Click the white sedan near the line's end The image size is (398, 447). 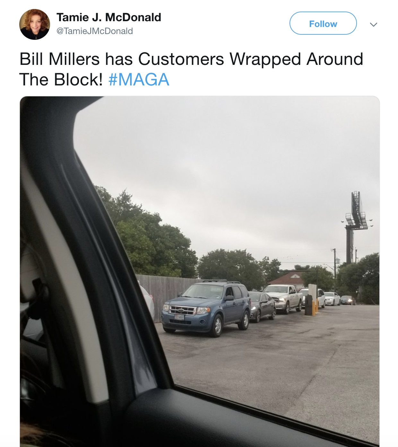click(332, 299)
